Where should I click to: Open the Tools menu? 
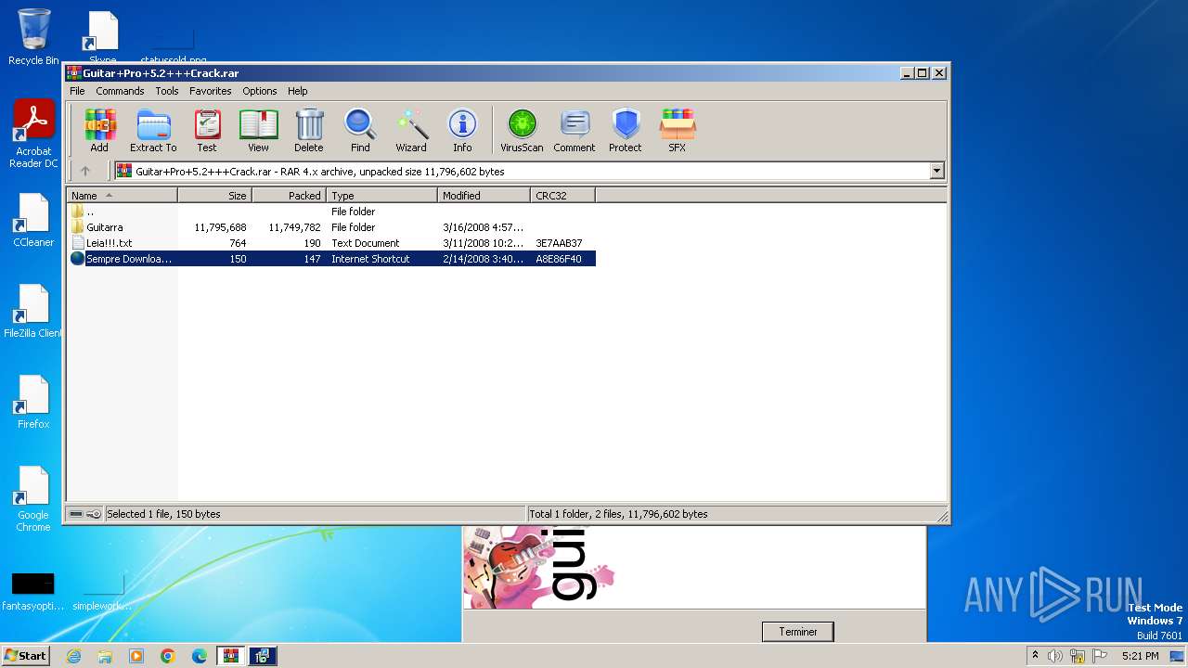point(167,91)
